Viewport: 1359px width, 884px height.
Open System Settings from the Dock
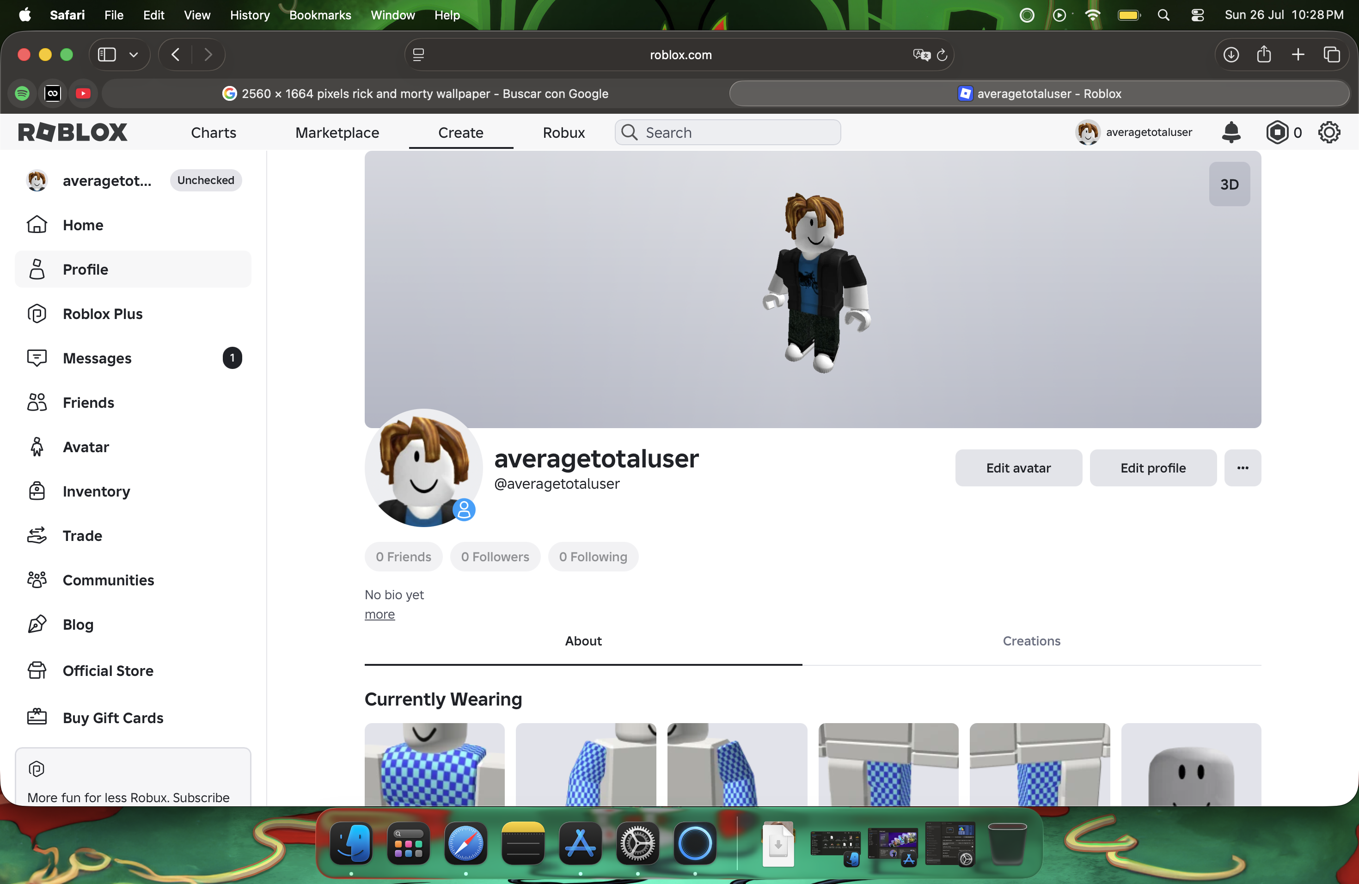coord(638,843)
